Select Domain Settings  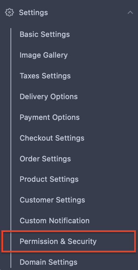click(48, 262)
